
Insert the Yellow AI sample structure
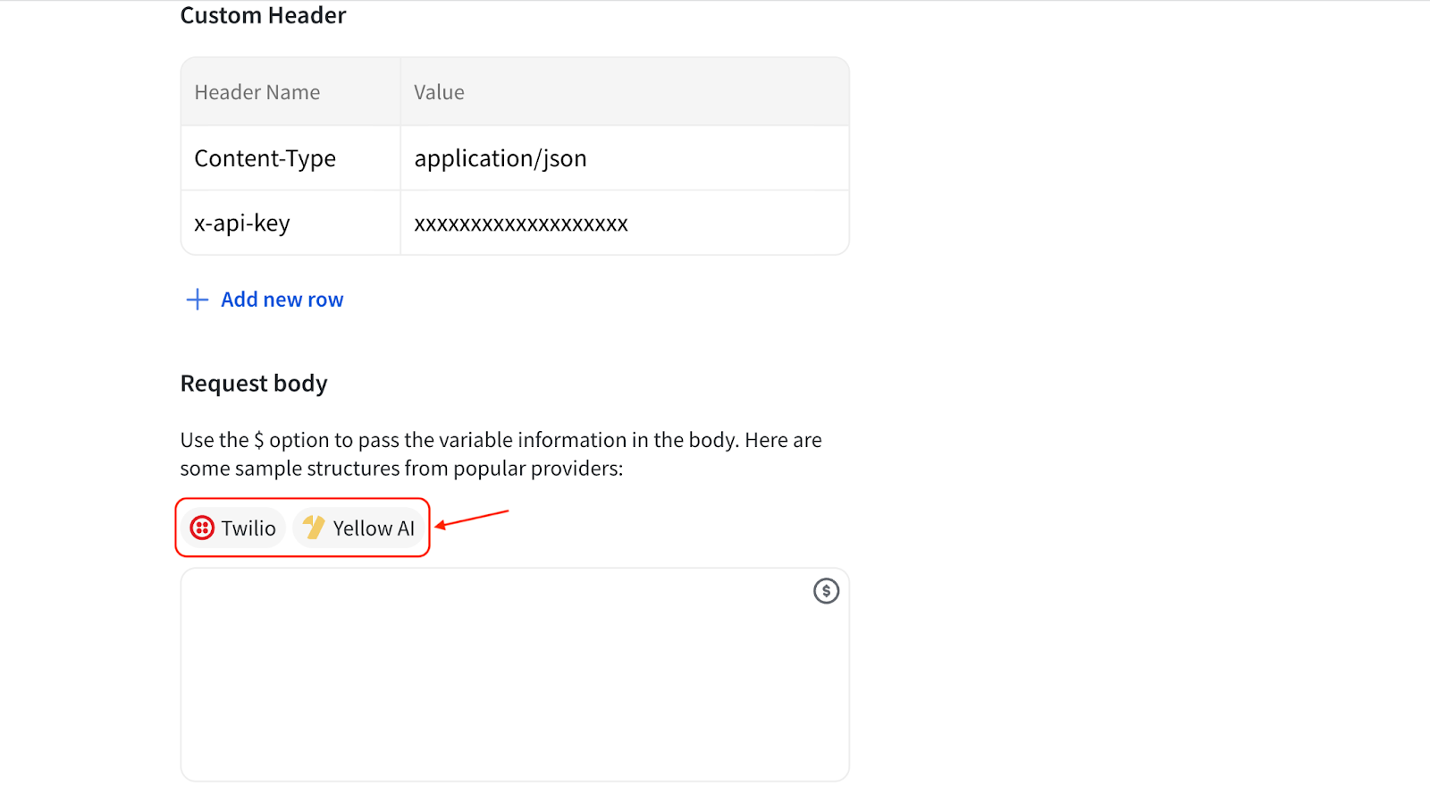point(359,528)
